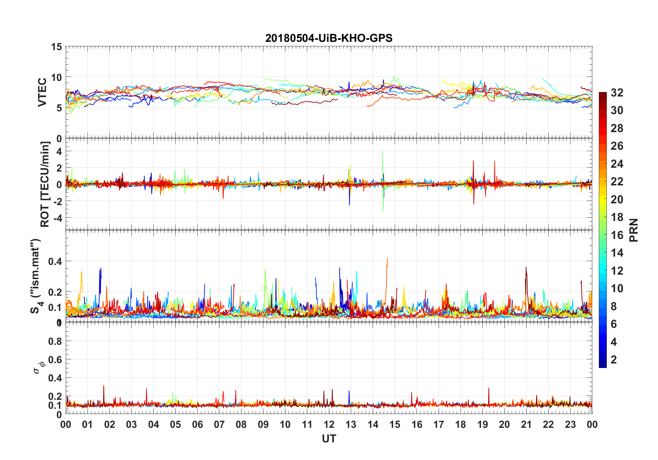Click the green ROT spike near 14:30 UT
Viewport: 658px width, 460px height.
click(x=383, y=181)
